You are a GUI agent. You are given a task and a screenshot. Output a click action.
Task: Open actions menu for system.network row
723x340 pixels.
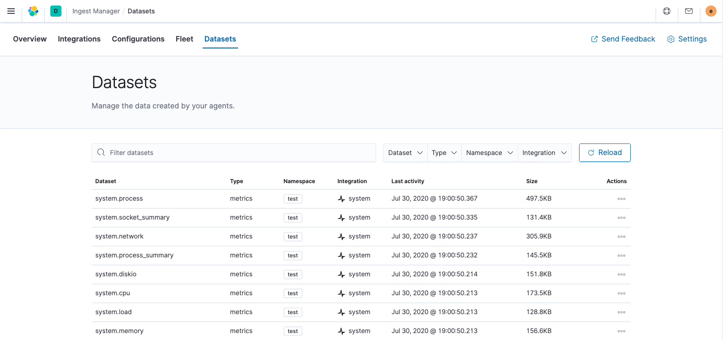(x=621, y=237)
